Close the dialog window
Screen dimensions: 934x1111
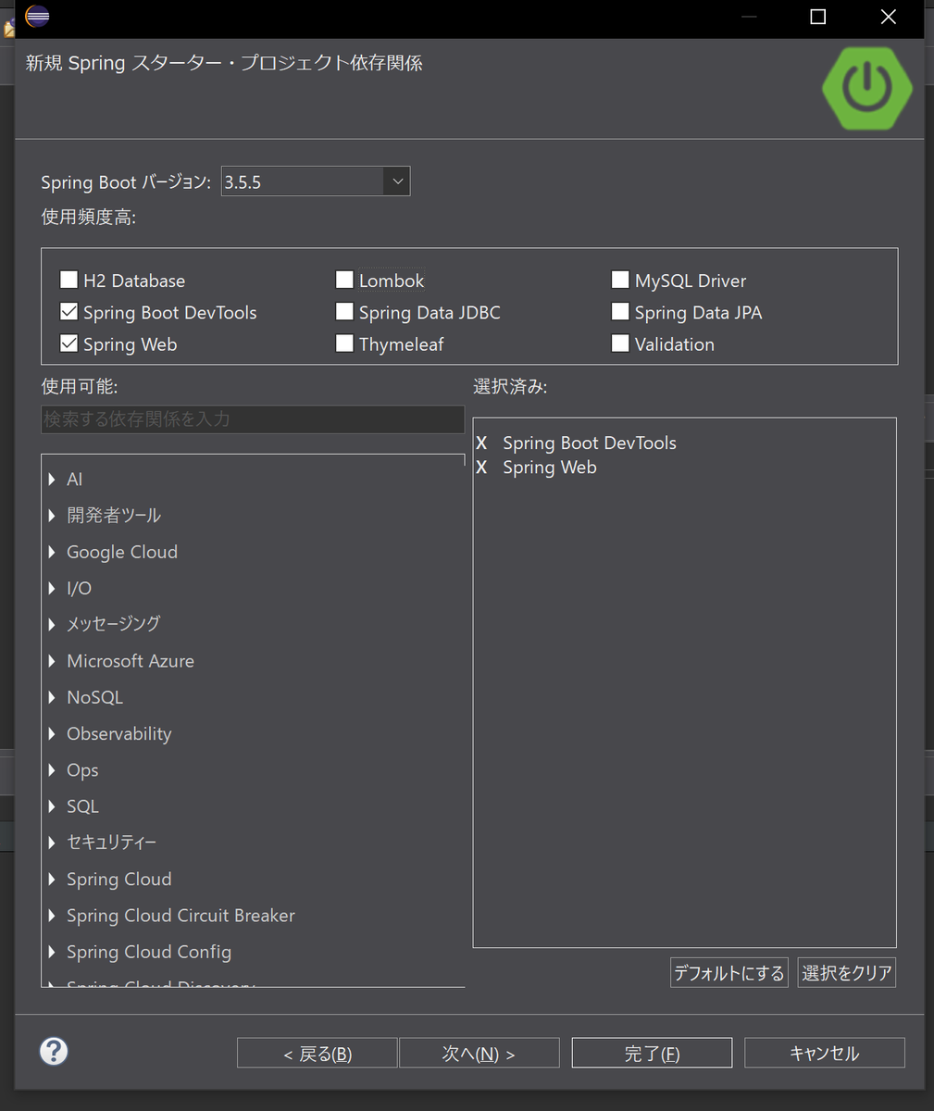(888, 17)
